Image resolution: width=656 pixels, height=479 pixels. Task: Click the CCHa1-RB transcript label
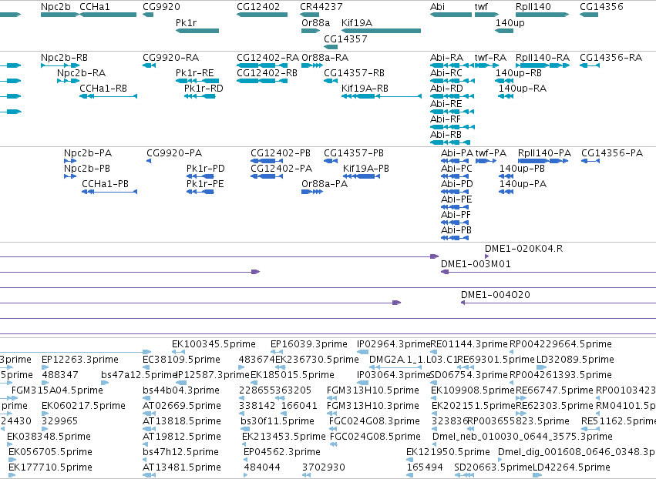point(103,89)
